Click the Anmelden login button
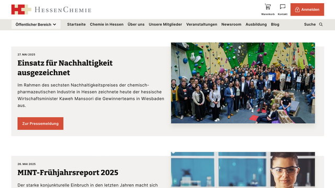Viewport: 335px width, 188px height. (x=307, y=9)
